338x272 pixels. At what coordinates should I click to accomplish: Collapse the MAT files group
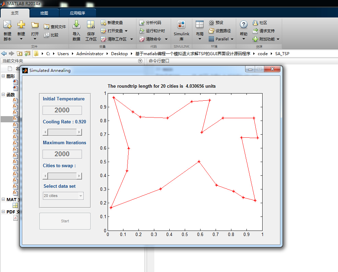pos(3,199)
